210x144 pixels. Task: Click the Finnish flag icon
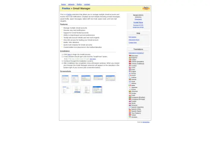click(x=130, y=74)
